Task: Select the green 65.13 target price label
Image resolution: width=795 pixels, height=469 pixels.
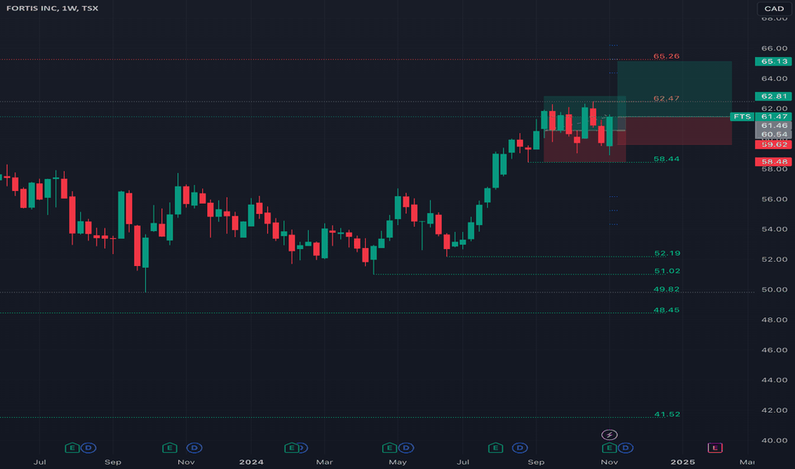Action: [x=773, y=61]
